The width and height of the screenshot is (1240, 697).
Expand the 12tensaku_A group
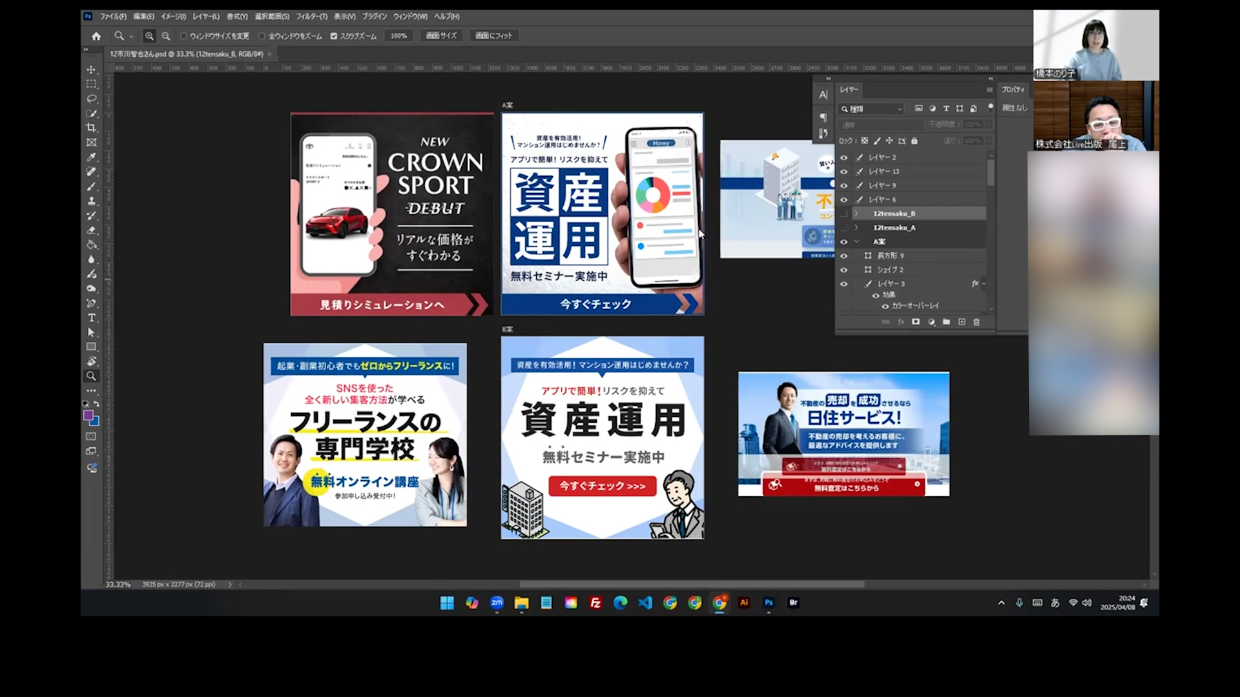856,228
